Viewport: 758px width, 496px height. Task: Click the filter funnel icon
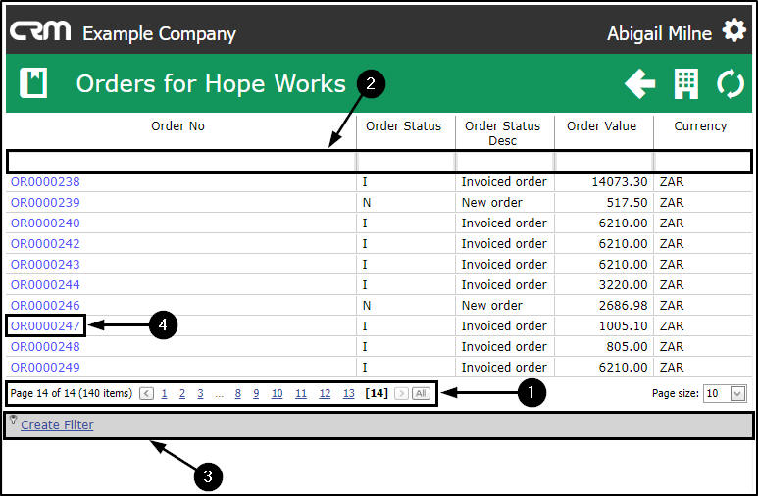click(13, 420)
